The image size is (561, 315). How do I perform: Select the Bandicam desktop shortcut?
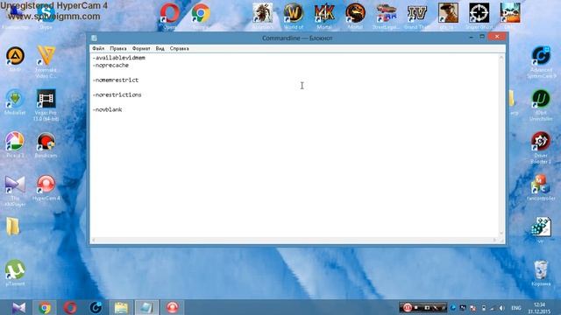pos(46,144)
